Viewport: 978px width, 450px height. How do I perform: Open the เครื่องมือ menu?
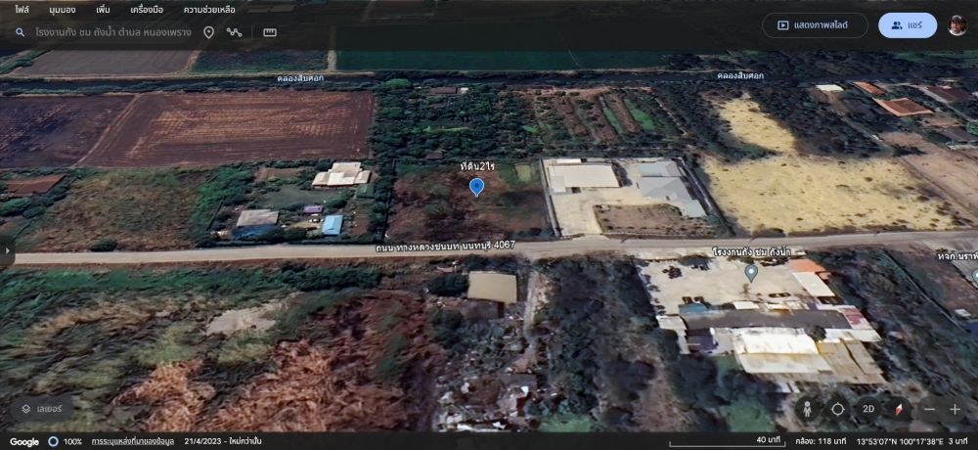147,9
